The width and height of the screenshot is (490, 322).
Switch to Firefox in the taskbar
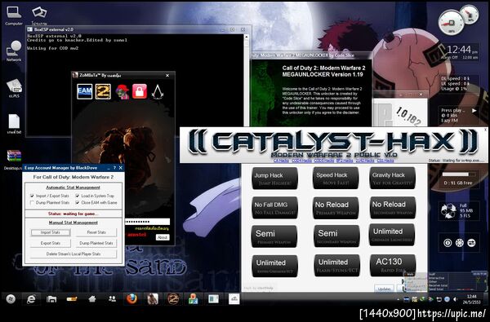click(131, 299)
